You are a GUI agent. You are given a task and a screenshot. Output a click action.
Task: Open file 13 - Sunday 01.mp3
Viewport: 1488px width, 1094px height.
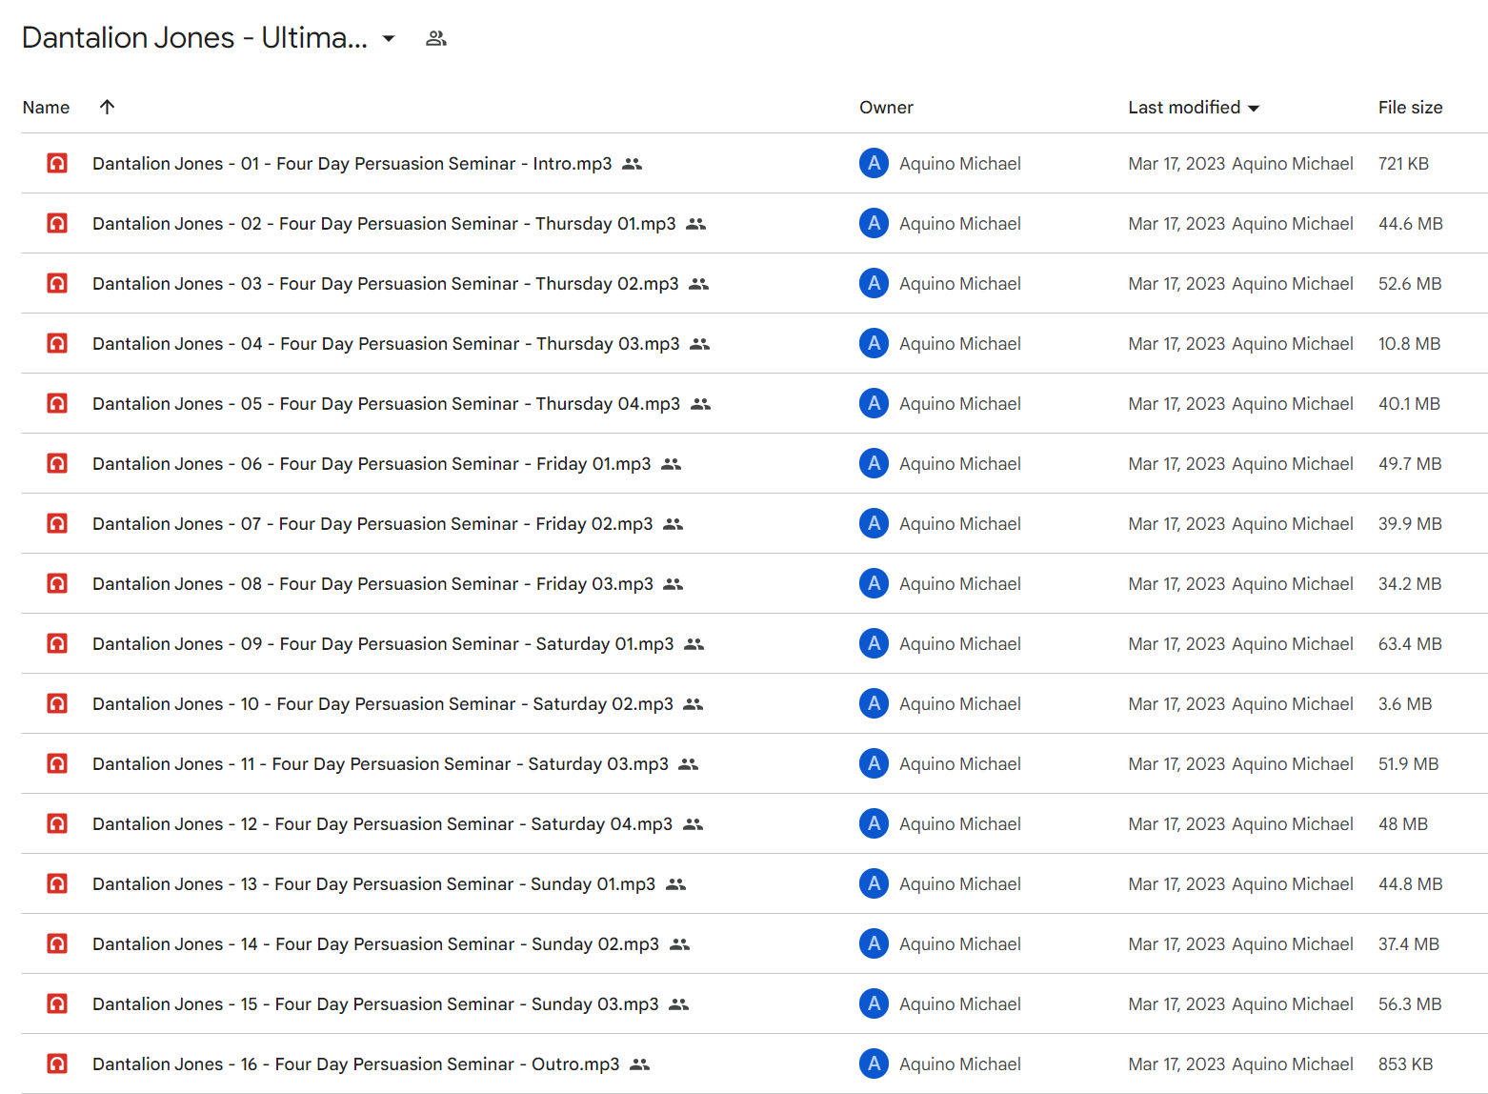click(x=373, y=884)
